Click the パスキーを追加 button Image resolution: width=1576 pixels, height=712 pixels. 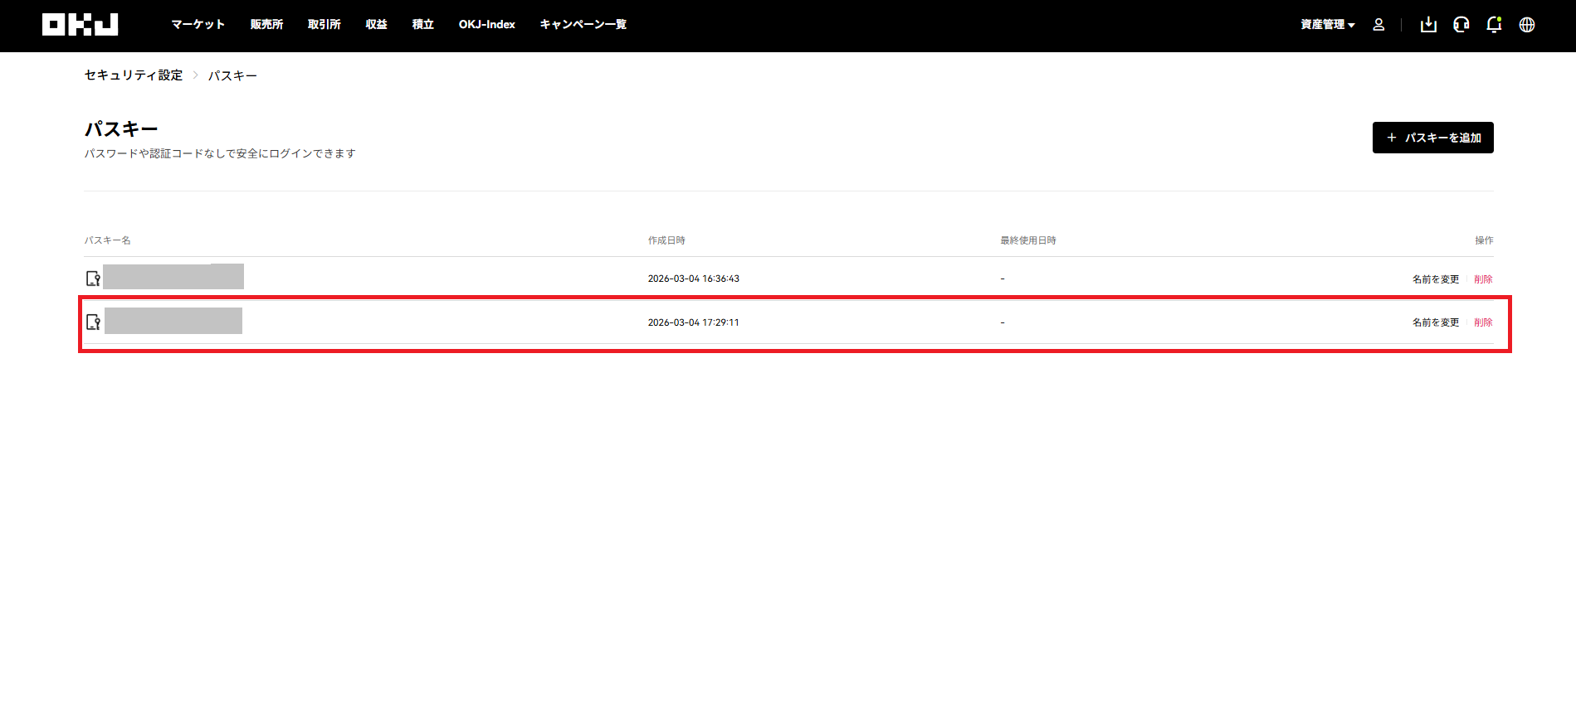tap(1432, 138)
